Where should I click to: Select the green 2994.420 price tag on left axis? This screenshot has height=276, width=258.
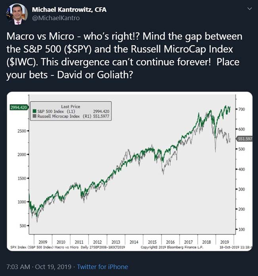19,107
